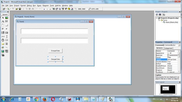
Task: Collapse the Forms folder node
Action: pos(159,20)
